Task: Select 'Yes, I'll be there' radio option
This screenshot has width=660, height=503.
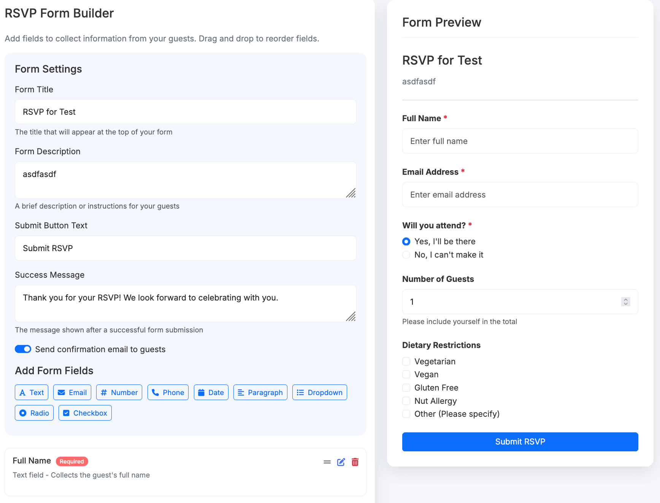Action: pyautogui.click(x=406, y=242)
